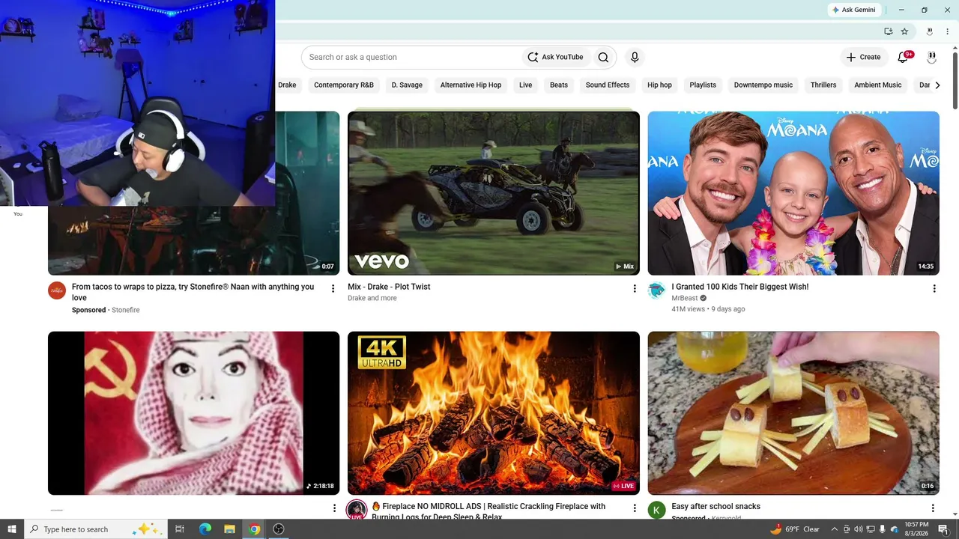Play the 4K fireplace live thumbnail
The height and width of the screenshot is (539, 959).
click(x=494, y=413)
